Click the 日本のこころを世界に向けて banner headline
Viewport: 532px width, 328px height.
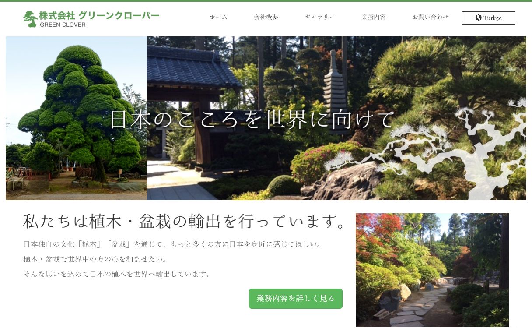(x=252, y=119)
